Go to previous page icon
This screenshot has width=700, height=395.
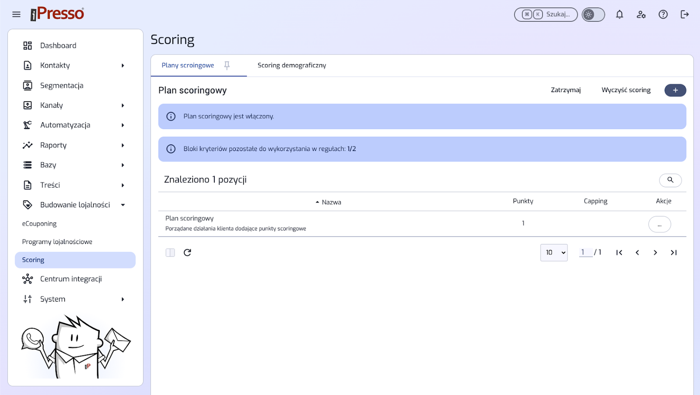637,252
